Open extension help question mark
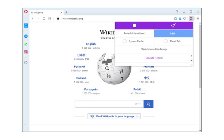 (x=191, y=56)
